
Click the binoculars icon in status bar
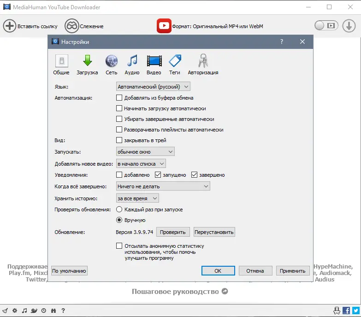(x=53, y=311)
